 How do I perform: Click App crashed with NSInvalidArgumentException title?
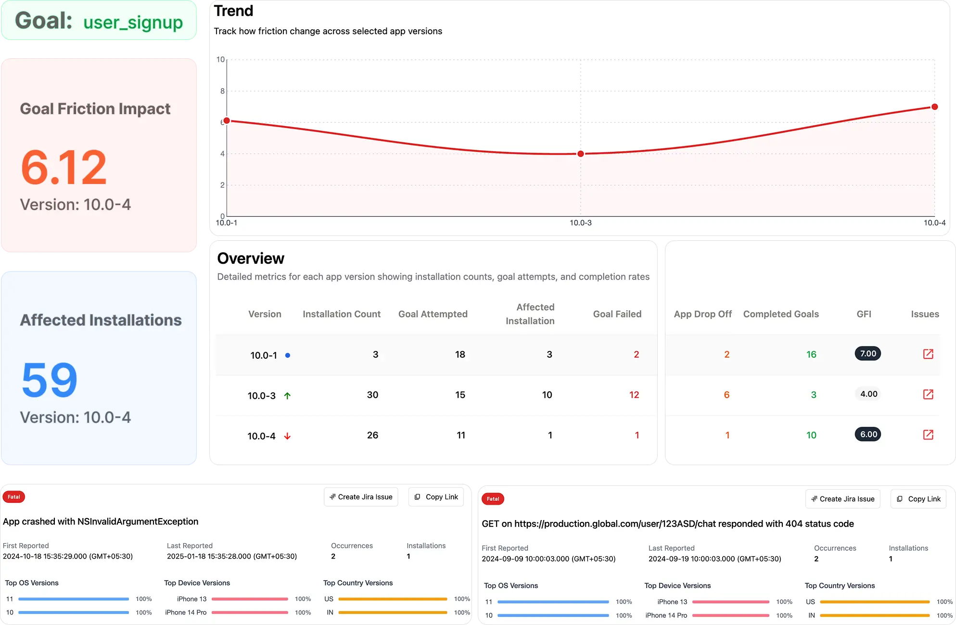coord(101,521)
